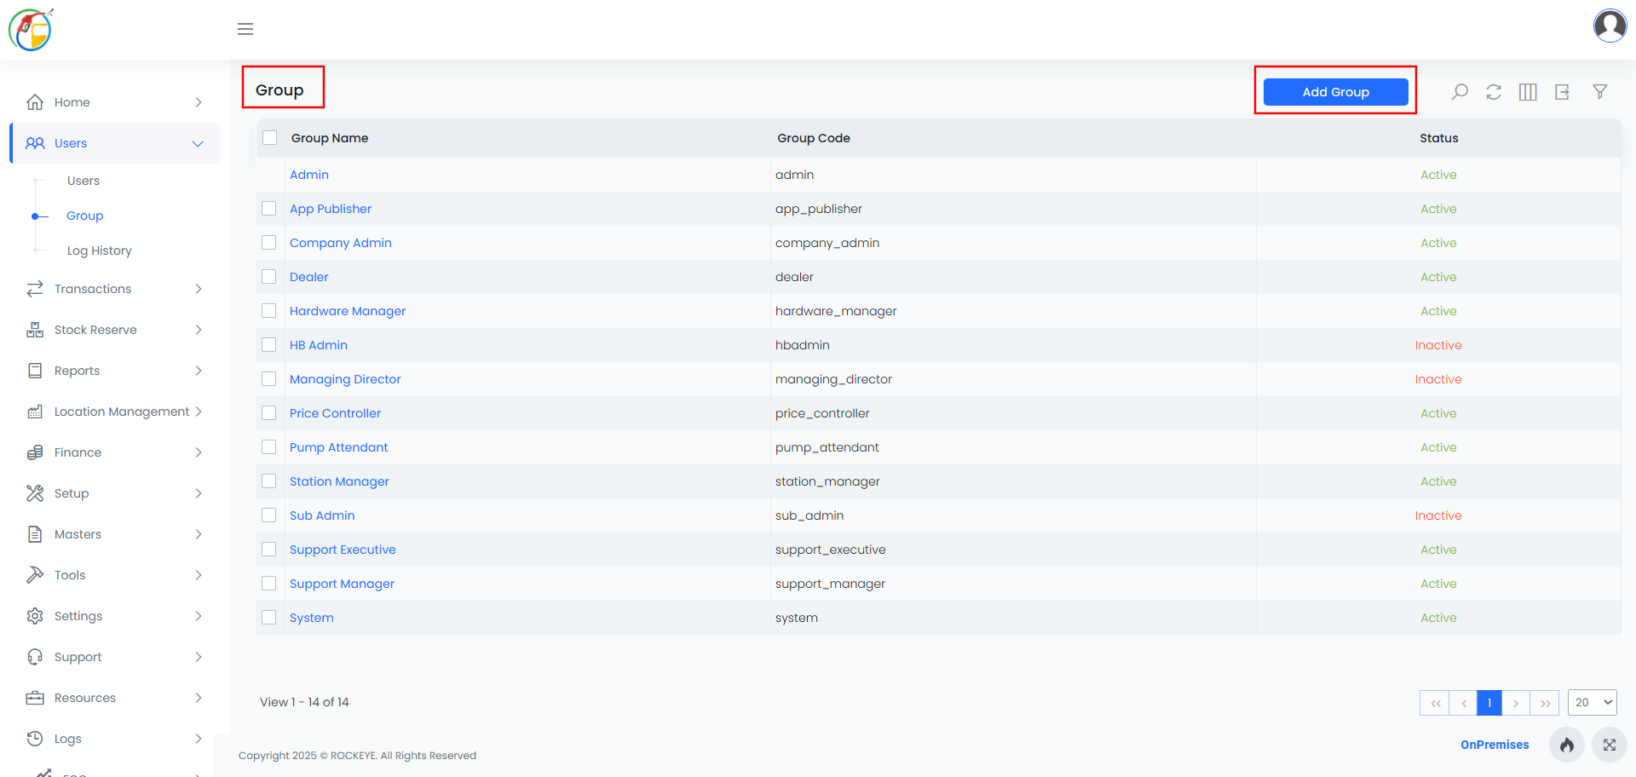Image resolution: width=1636 pixels, height=777 pixels.
Task: Open the Users submenu item
Action: [84, 181]
